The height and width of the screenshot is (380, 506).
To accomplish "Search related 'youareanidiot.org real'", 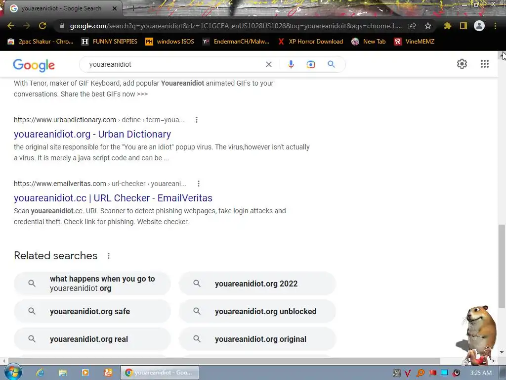I will (x=92, y=339).
